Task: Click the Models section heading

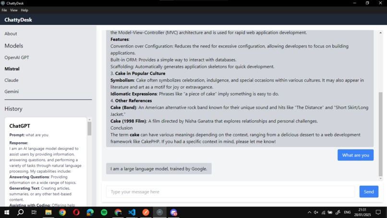Action: point(14,46)
